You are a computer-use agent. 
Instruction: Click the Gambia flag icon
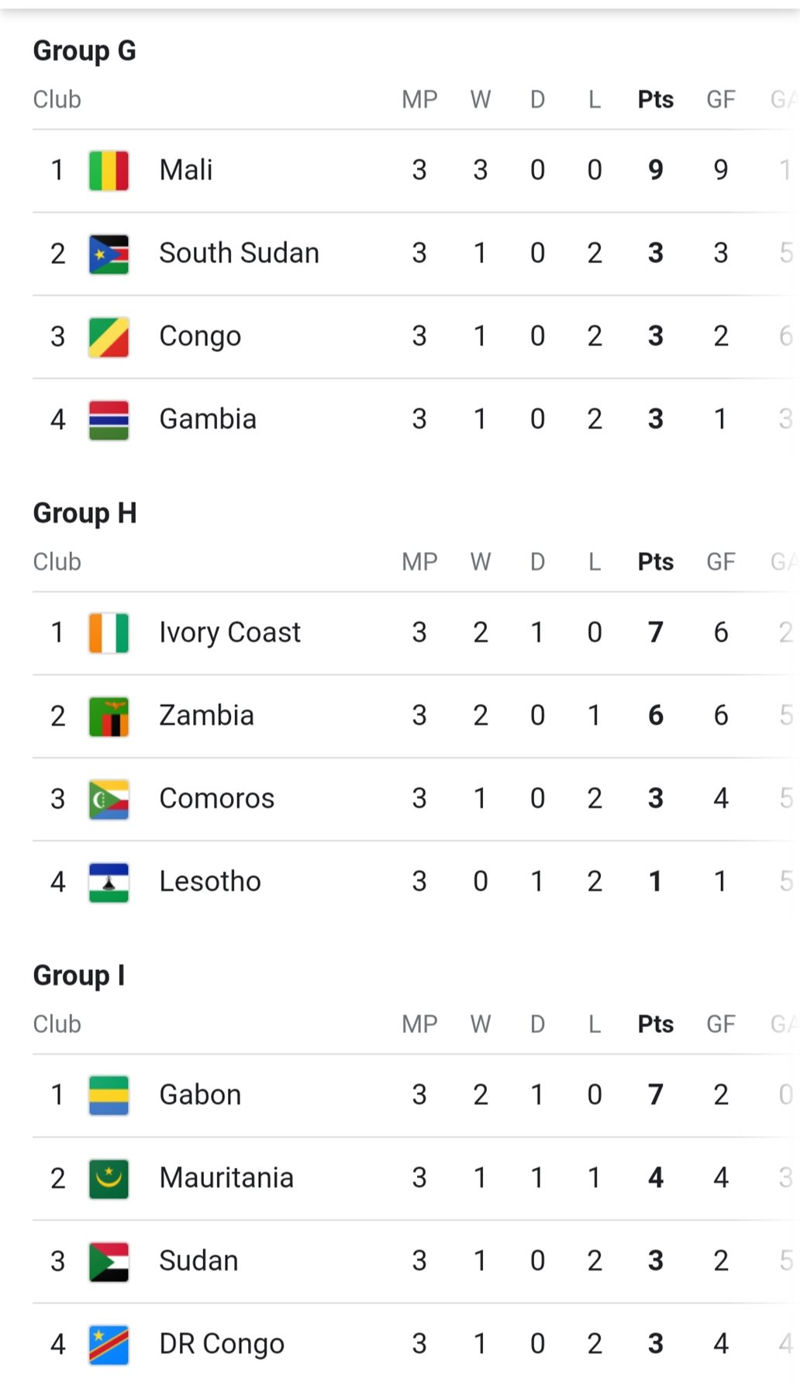pos(109,420)
